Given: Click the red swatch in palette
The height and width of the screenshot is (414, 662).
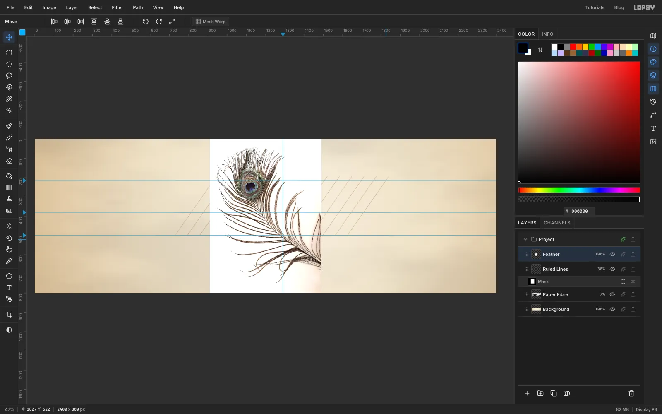Looking at the screenshot, I should coord(573,47).
